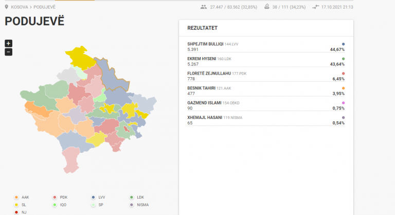Open Floretë Zejnullahu result row
The height and width of the screenshot is (215, 395).
[x=266, y=76]
